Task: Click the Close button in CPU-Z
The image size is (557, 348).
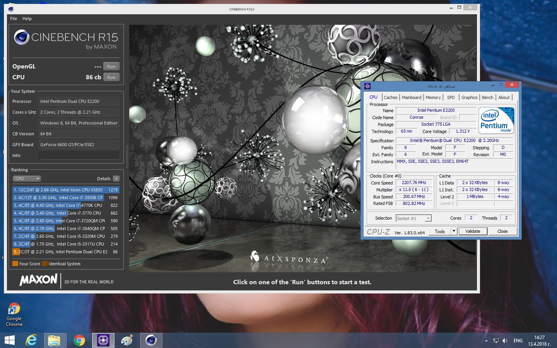Action: [x=502, y=231]
